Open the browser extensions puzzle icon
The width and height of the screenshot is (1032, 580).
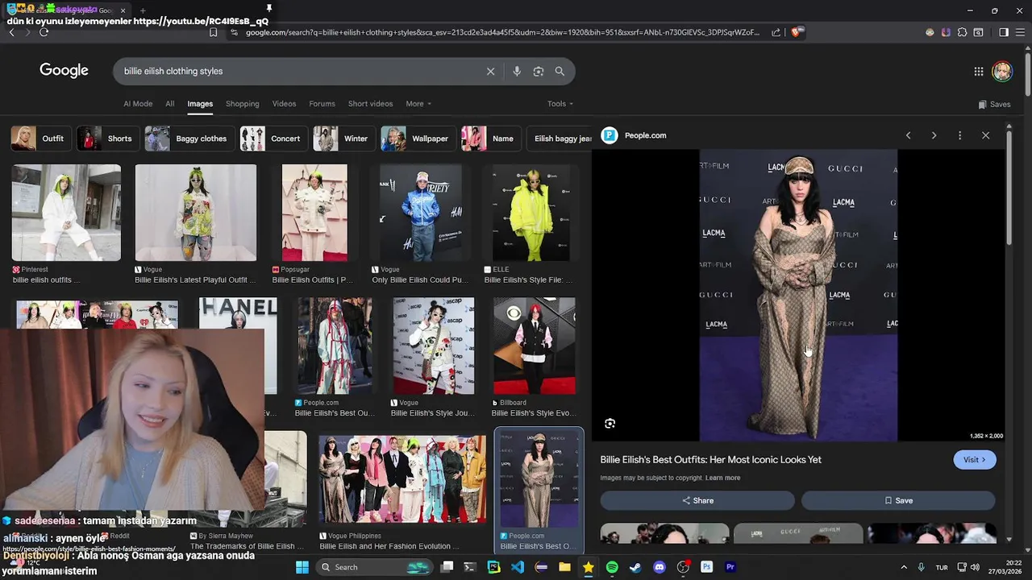click(962, 32)
